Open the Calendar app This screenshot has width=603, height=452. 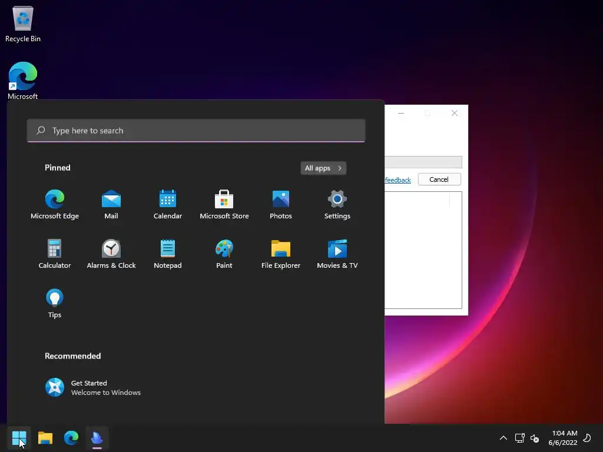pos(168,204)
